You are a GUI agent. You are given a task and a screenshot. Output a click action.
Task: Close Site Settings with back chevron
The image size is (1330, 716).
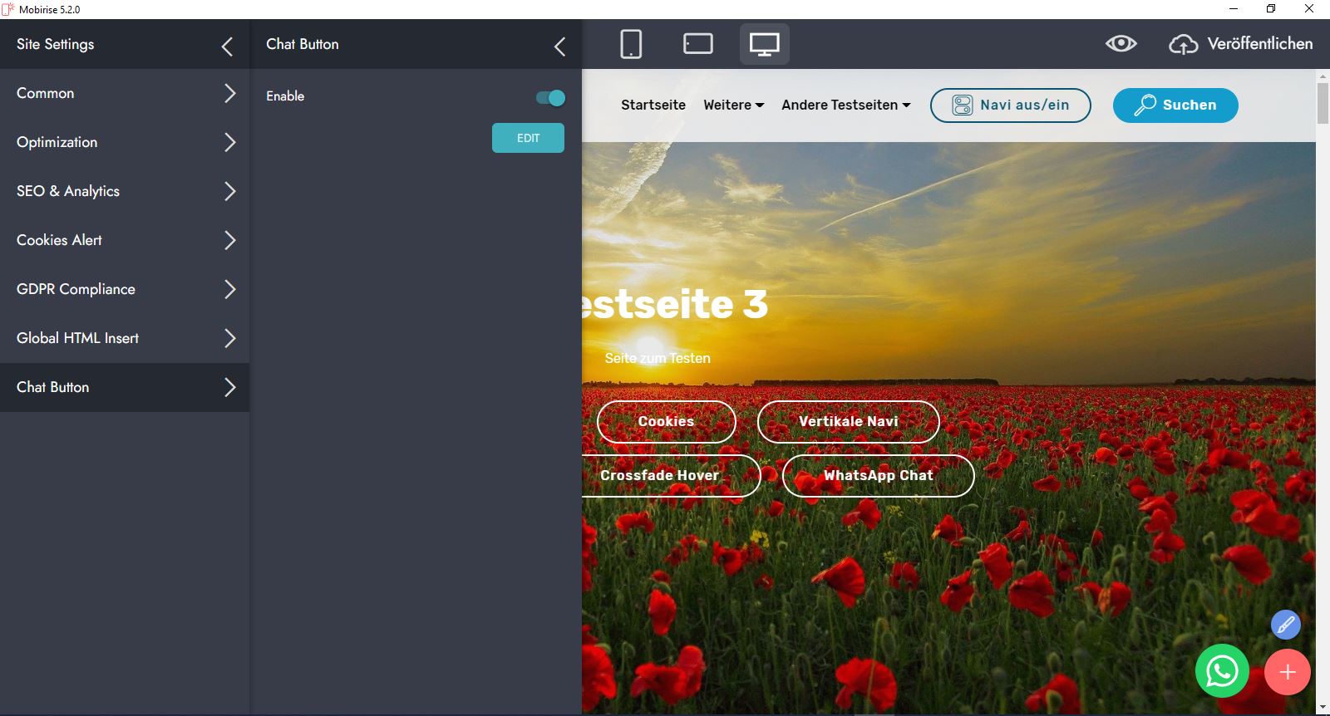coord(227,47)
